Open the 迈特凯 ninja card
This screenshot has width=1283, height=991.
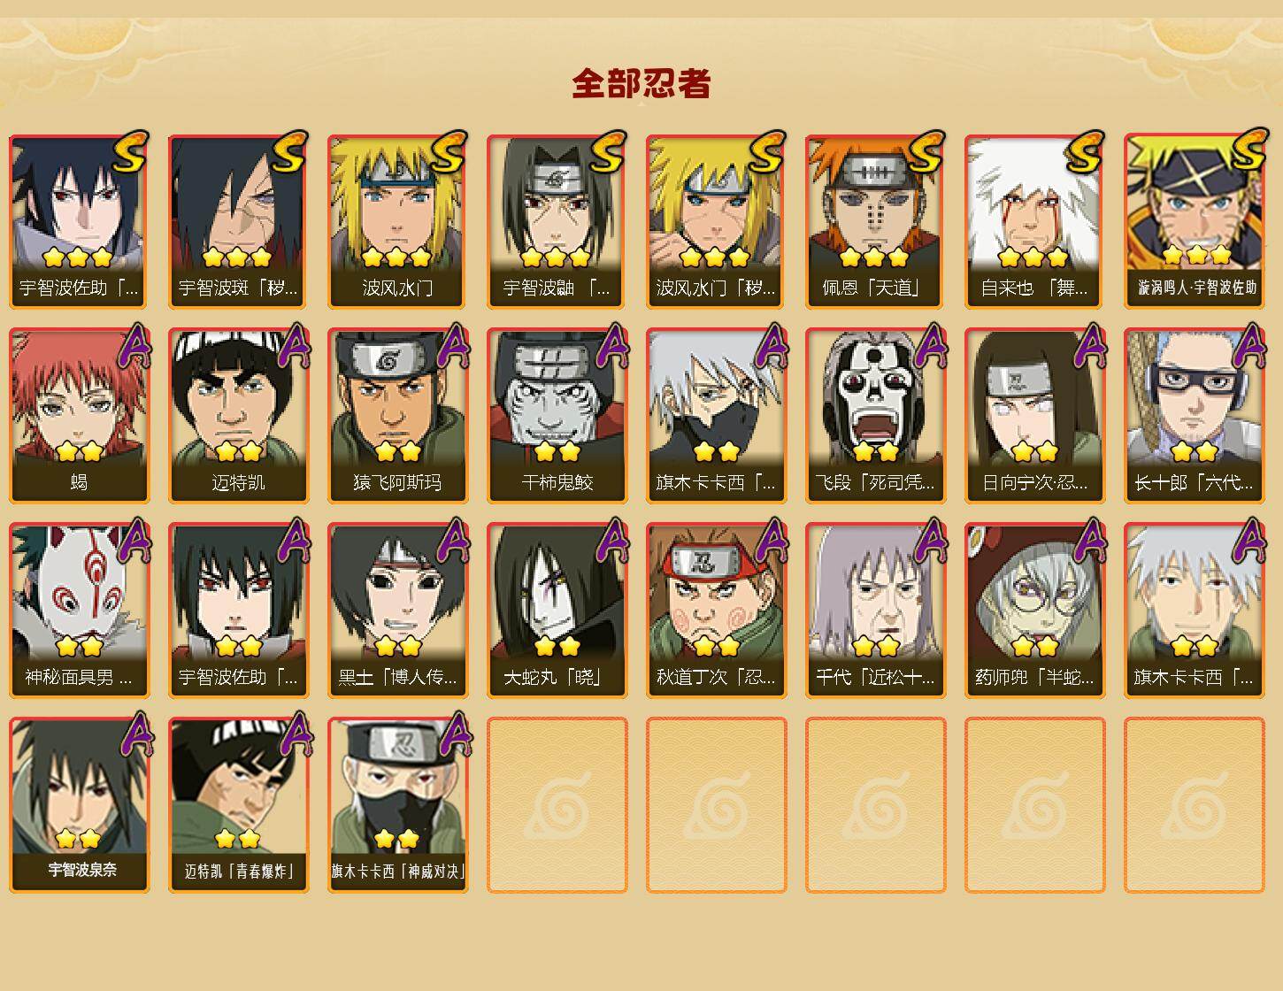click(239, 416)
